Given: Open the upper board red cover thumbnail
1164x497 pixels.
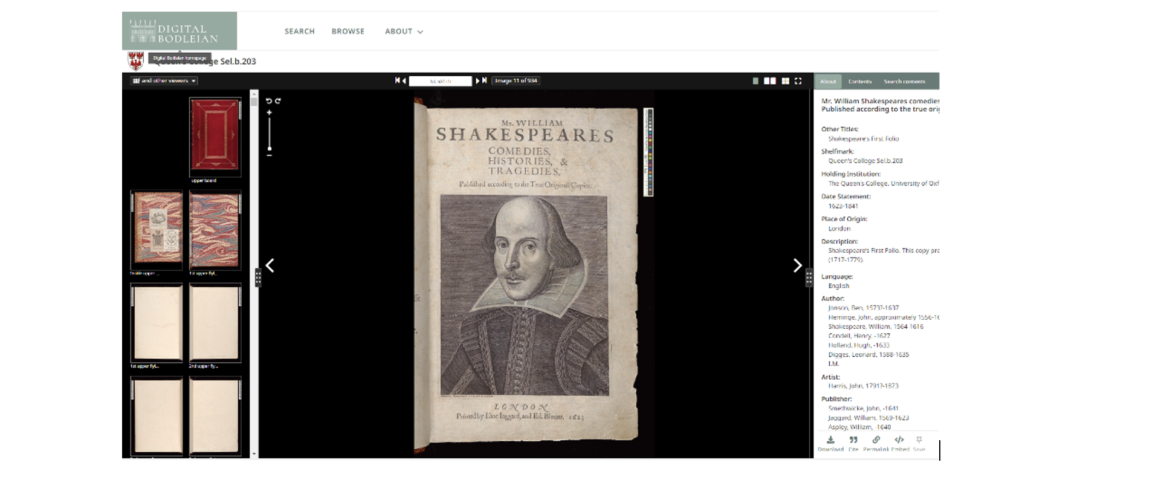Looking at the screenshot, I should coord(215,137).
